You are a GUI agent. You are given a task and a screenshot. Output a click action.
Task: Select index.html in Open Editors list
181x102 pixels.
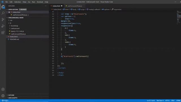coord(28,12)
